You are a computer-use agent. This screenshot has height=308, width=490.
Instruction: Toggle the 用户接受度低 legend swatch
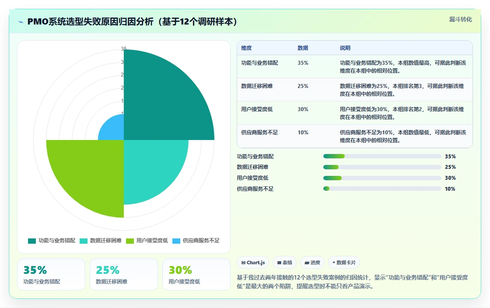coord(129,241)
